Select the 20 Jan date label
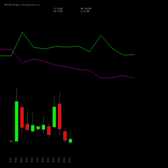 click(x=53, y=160)
